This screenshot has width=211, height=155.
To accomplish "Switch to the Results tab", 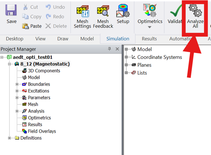I will click(149, 39).
